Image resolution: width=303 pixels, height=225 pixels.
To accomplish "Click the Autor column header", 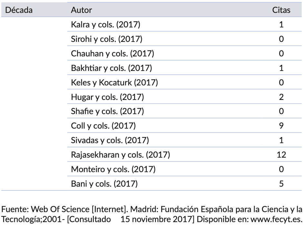I will click(x=81, y=10).
